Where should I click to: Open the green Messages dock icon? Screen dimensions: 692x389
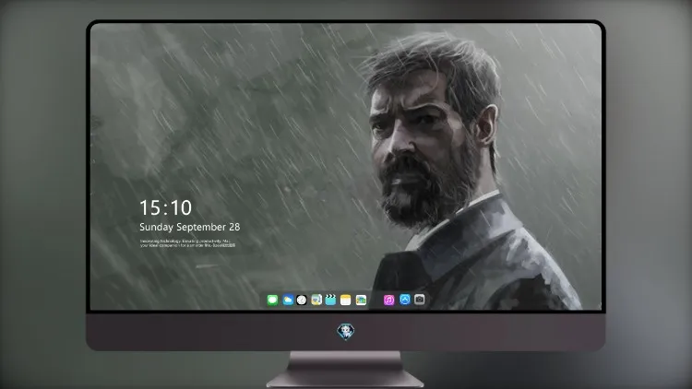[x=272, y=300]
